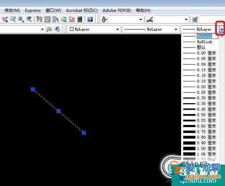This screenshot has height=186, width=225.
Task: Open the DesignCenter icon
Action: 47,19
